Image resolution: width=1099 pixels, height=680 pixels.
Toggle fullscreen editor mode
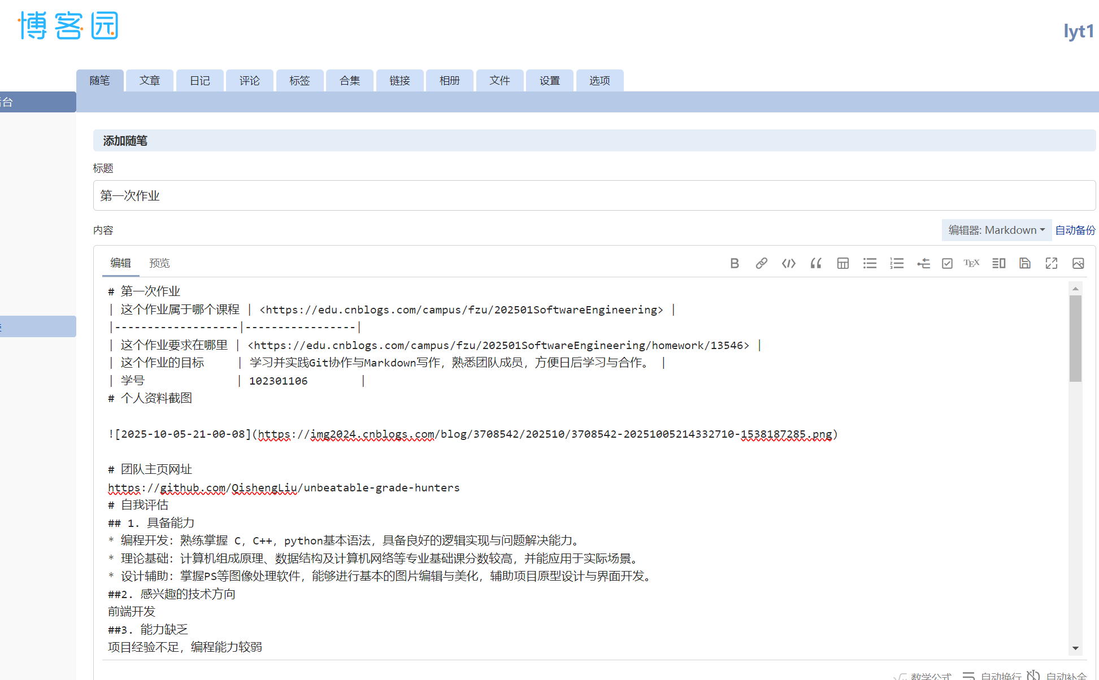click(x=1051, y=263)
